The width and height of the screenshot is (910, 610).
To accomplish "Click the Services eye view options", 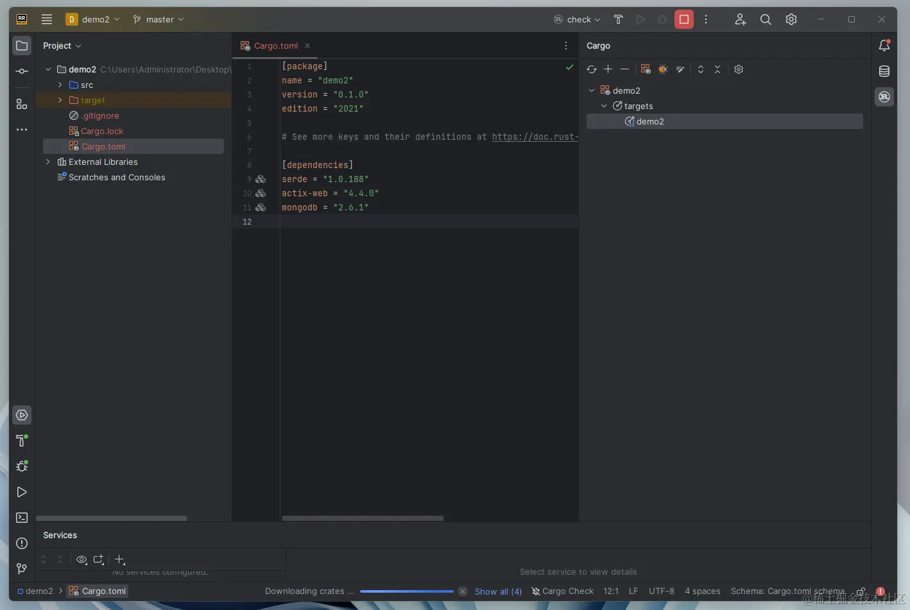I will [x=82, y=559].
